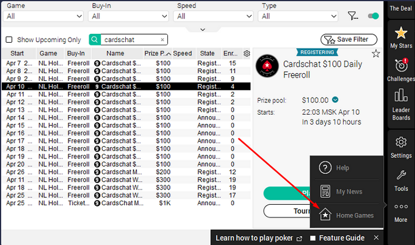Open Learn how to play poker link
Image resolution: width=415 pixels, height=245 pixels.
[x=259, y=238]
